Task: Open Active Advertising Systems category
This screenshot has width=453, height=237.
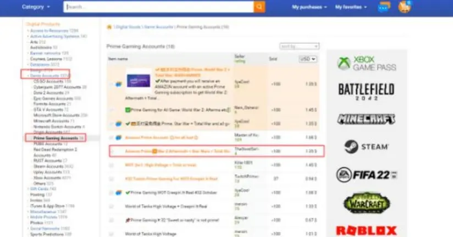Action: (x=55, y=36)
